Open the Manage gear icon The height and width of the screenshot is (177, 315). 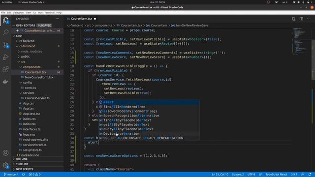click(x=5, y=165)
